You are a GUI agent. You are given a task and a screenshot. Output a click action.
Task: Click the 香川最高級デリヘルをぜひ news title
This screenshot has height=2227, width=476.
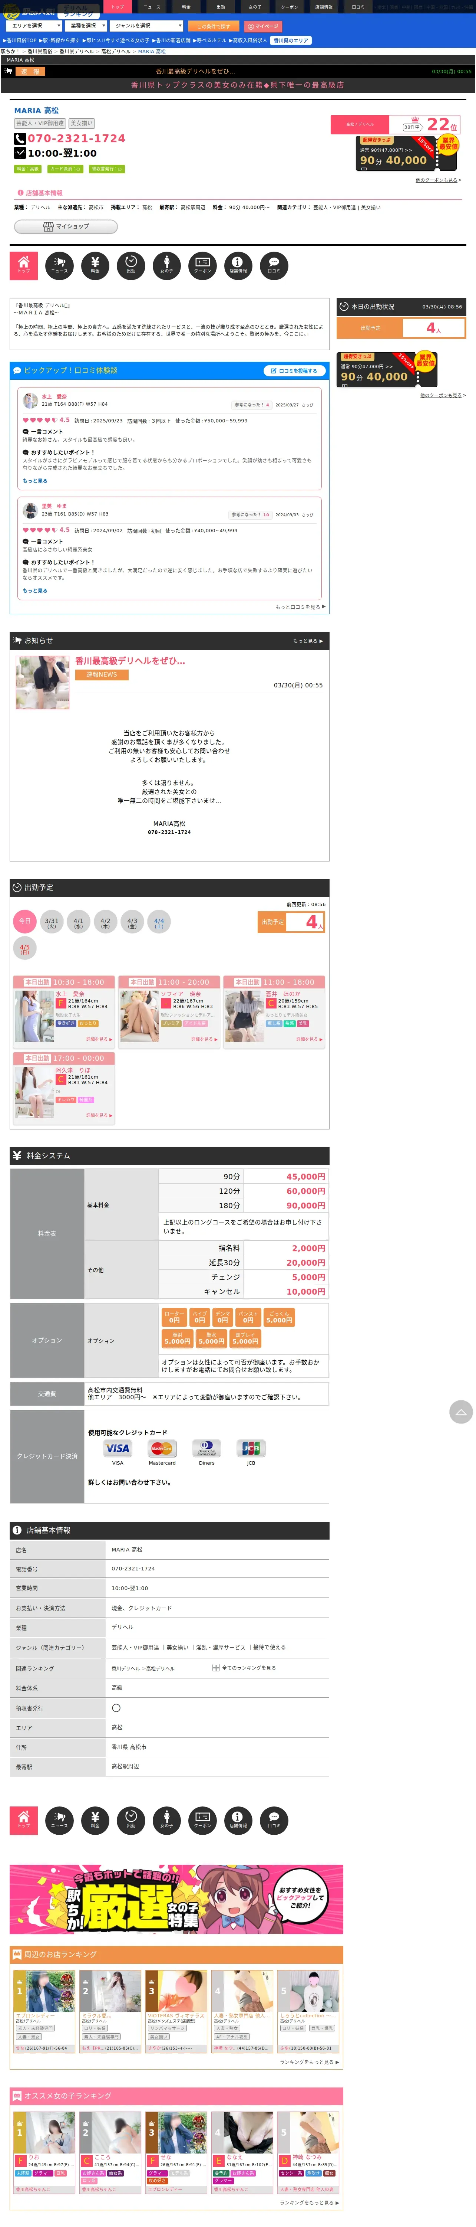[130, 661]
